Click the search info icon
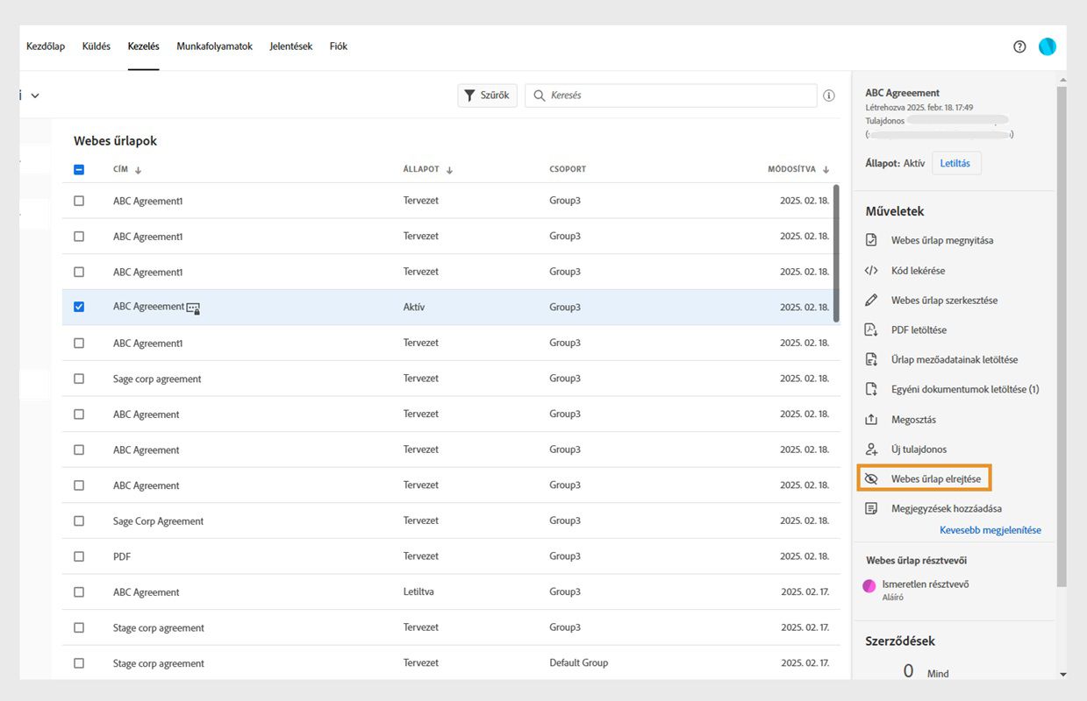Image resolution: width=1087 pixels, height=701 pixels. (829, 96)
